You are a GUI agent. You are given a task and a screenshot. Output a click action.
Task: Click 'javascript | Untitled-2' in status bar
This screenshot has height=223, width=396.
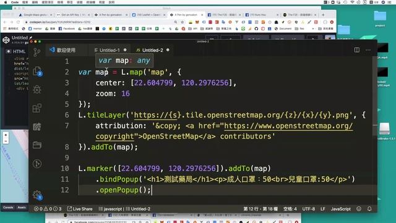pyautogui.click(x=124, y=209)
